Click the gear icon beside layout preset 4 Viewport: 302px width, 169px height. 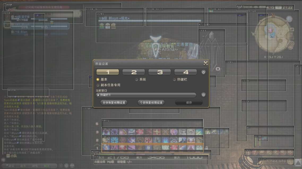pyautogui.click(x=204, y=72)
